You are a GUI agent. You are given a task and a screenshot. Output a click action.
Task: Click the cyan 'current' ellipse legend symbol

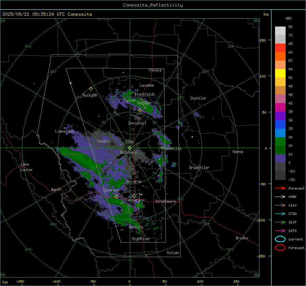280,239
